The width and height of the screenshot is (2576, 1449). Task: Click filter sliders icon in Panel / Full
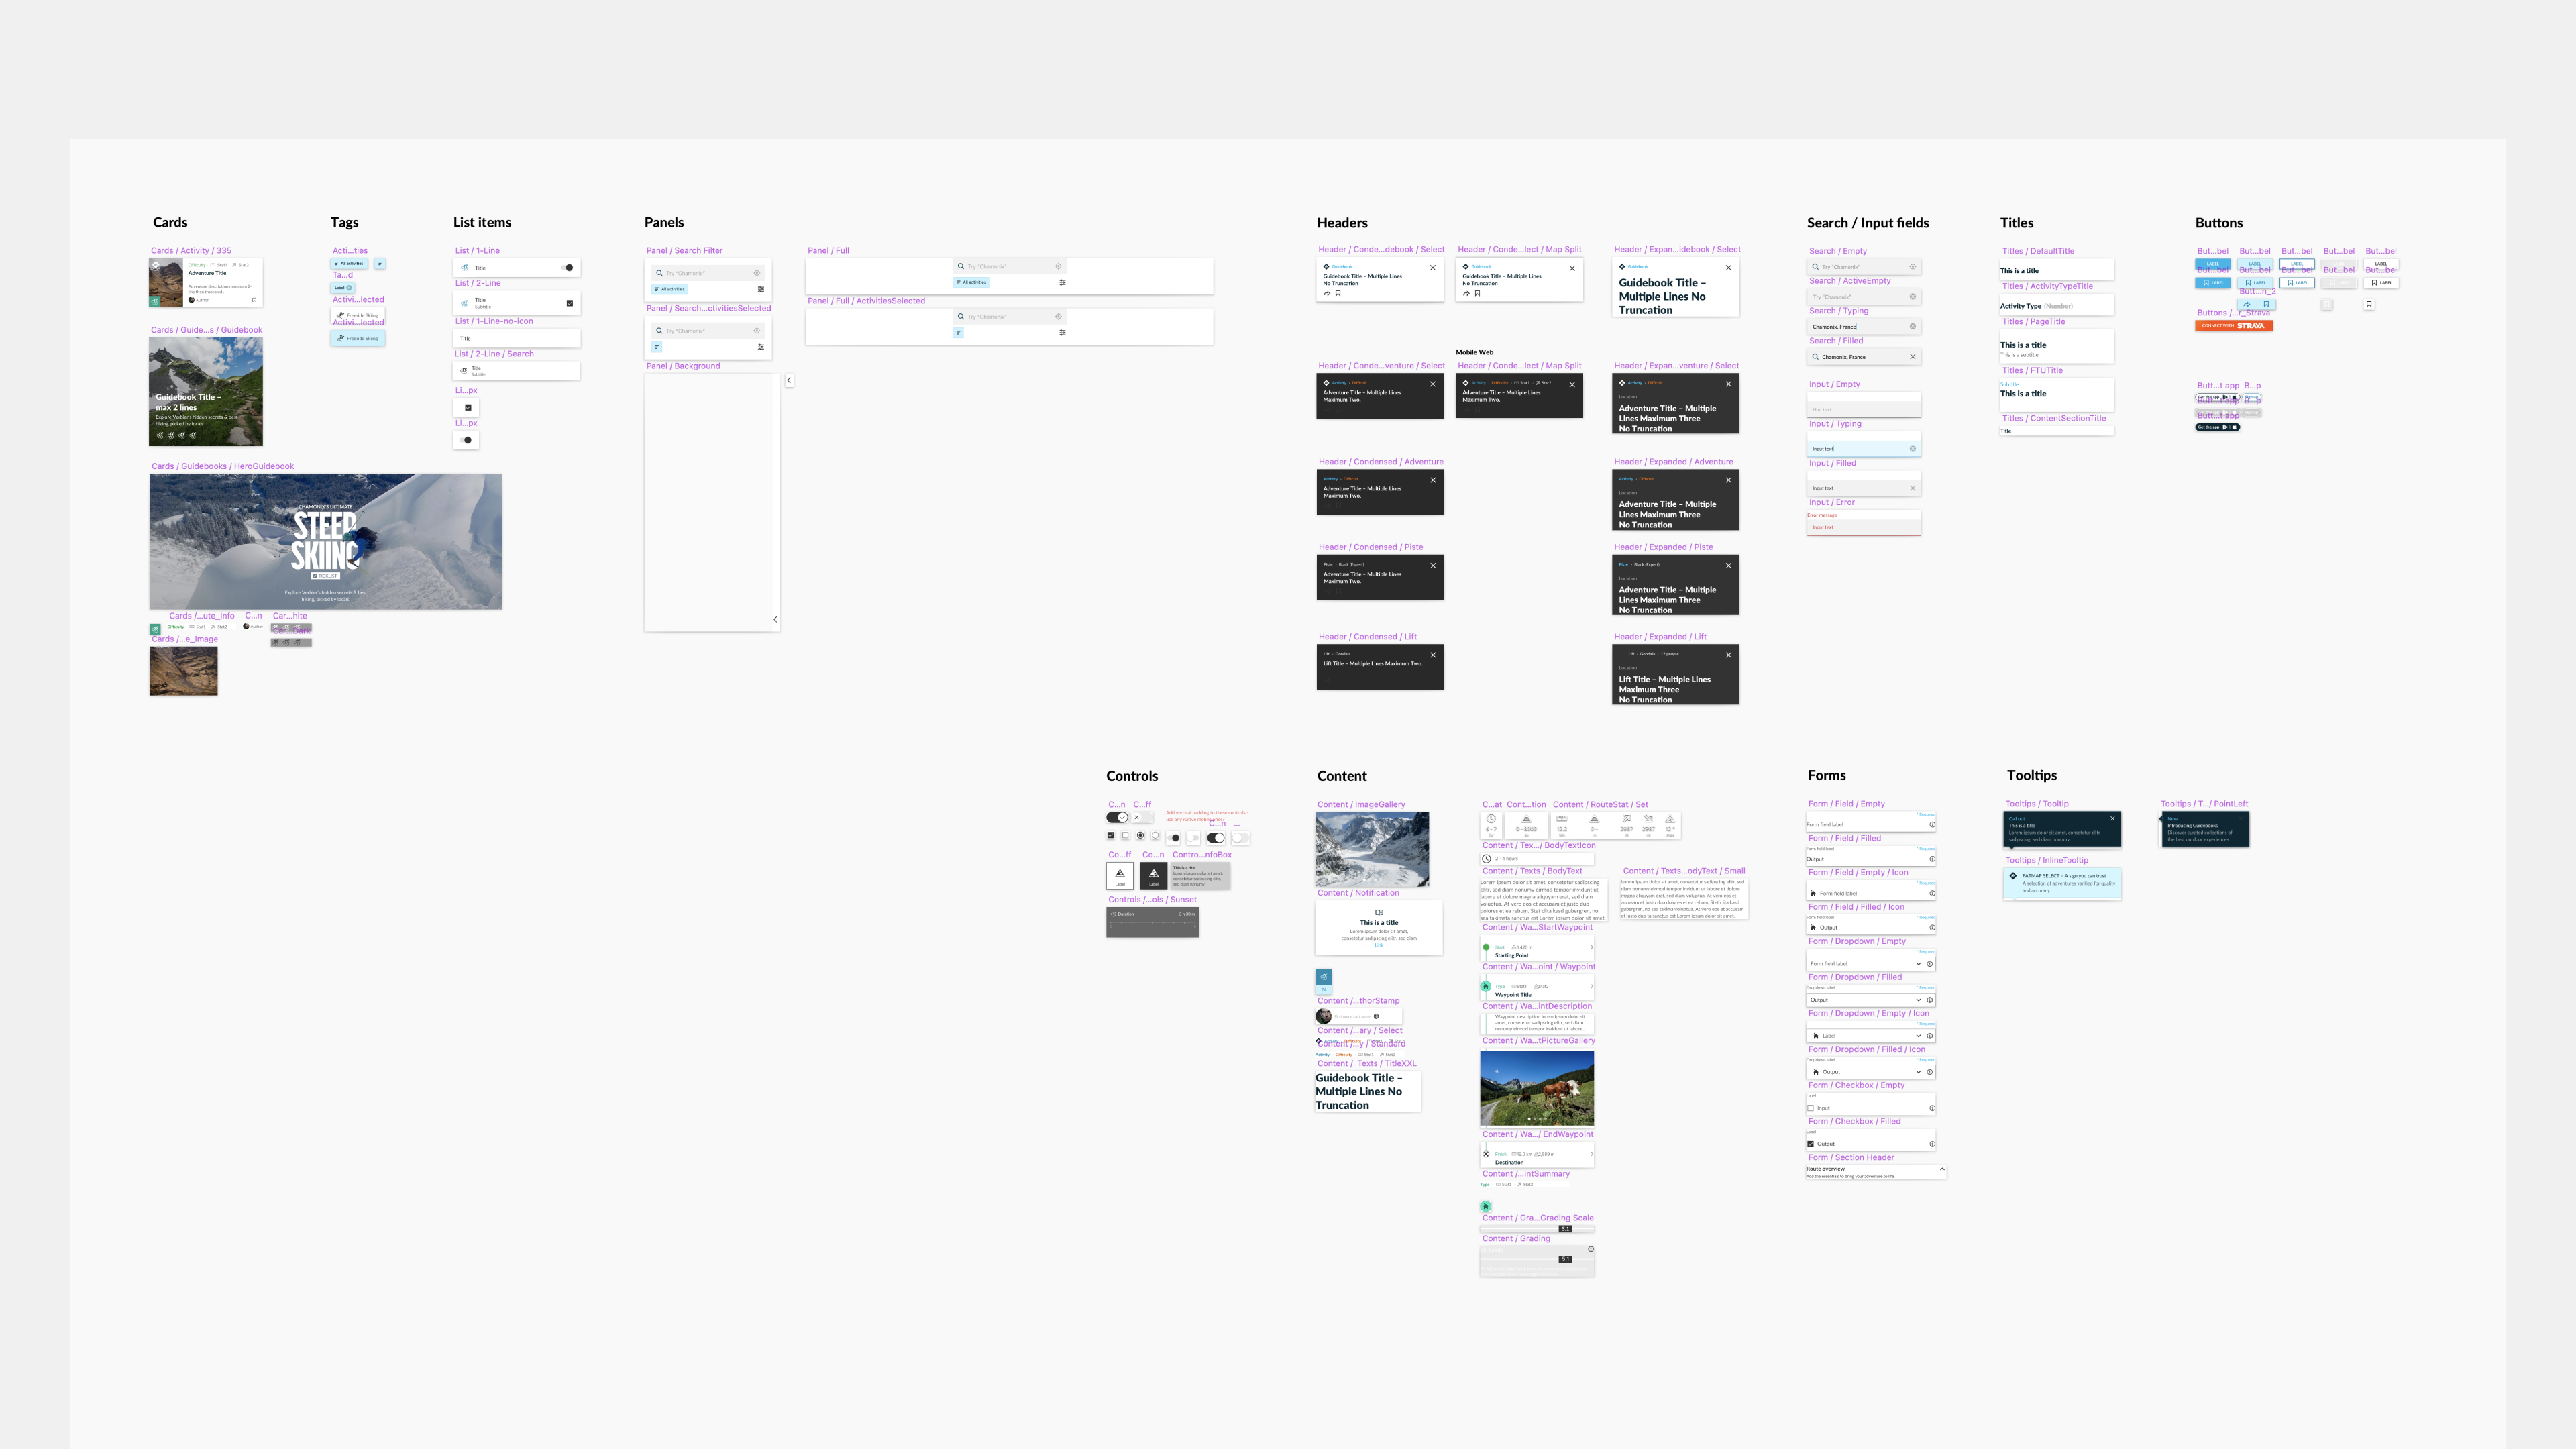click(x=1062, y=282)
